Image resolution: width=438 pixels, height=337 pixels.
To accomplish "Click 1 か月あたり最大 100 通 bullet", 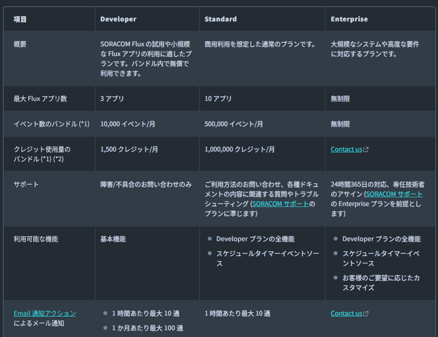I will pos(147,328).
